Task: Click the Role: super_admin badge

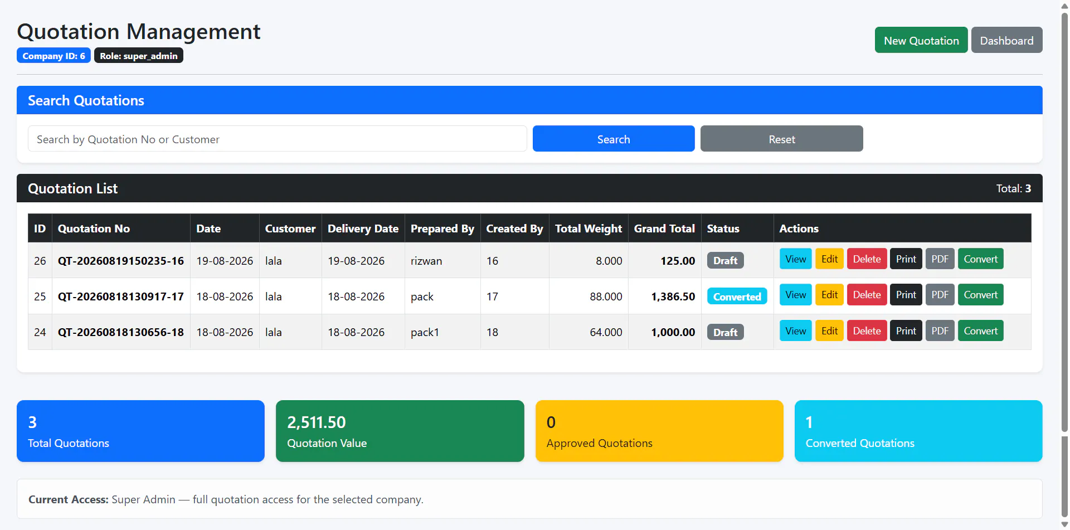Action: (x=139, y=56)
